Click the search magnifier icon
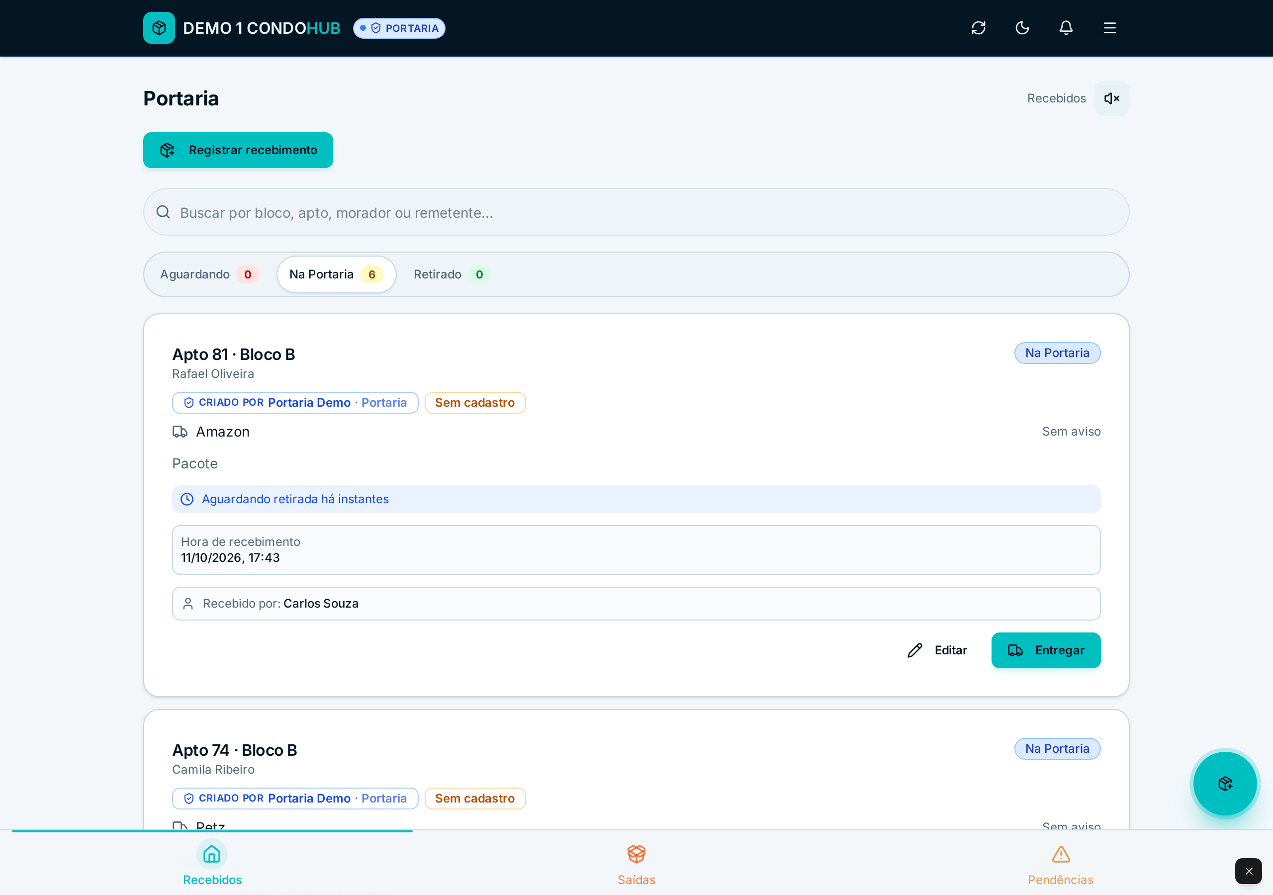The image size is (1273, 895). click(x=163, y=212)
